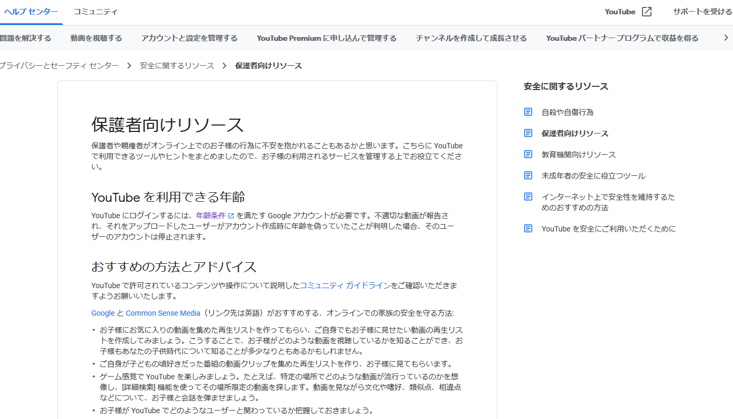
Task: Click the おすすめの方法とアドバイス heading
Action: click(x=174, y=266)
